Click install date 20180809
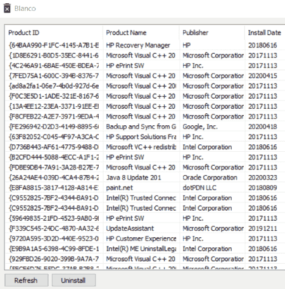Viewport: 285px width, 289px height. click(x=263, y=188)
